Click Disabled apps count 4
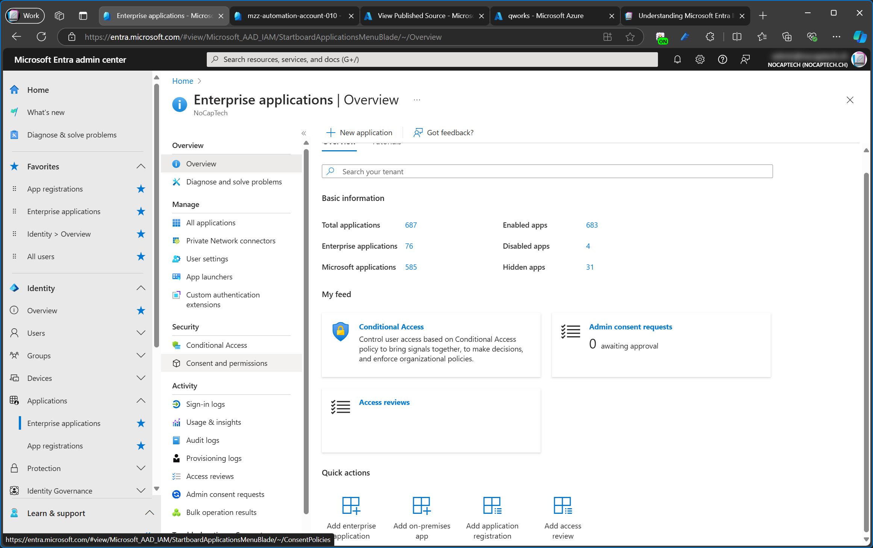The height and width of the screenshot is (548, 873). pos(588,246)
